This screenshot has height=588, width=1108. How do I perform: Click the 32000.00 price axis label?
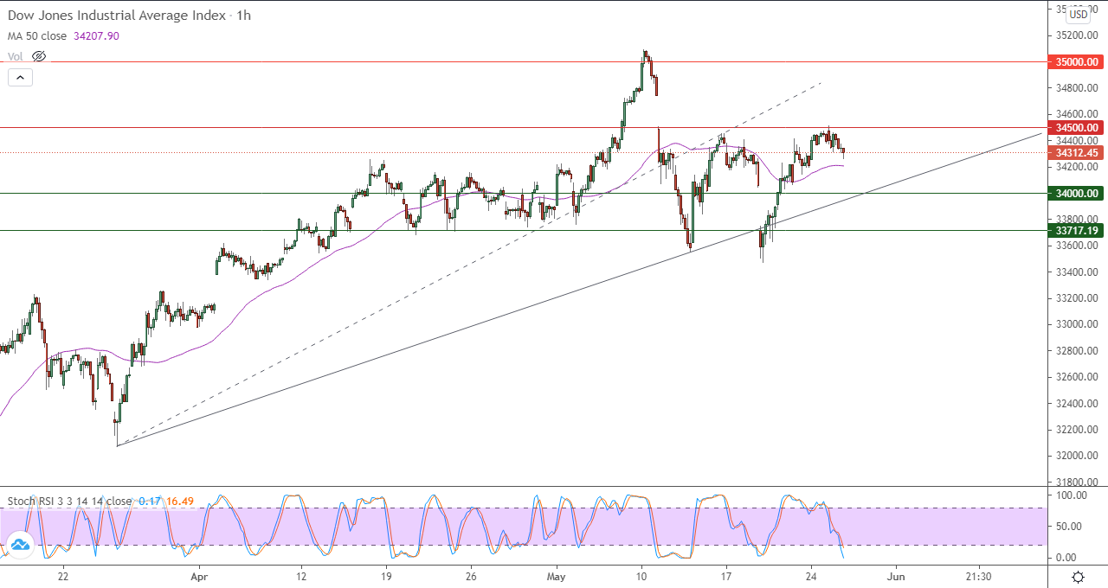coord(1075,456)
